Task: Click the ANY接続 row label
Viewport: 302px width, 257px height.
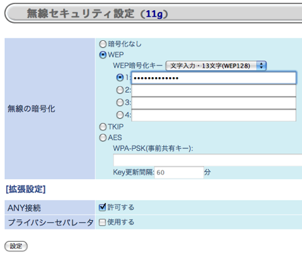Action: pyautogui.click(x=24, y=208)
